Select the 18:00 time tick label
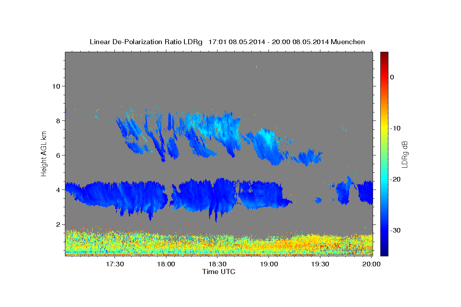Viewport: 461px width, 307px height. 166,264
